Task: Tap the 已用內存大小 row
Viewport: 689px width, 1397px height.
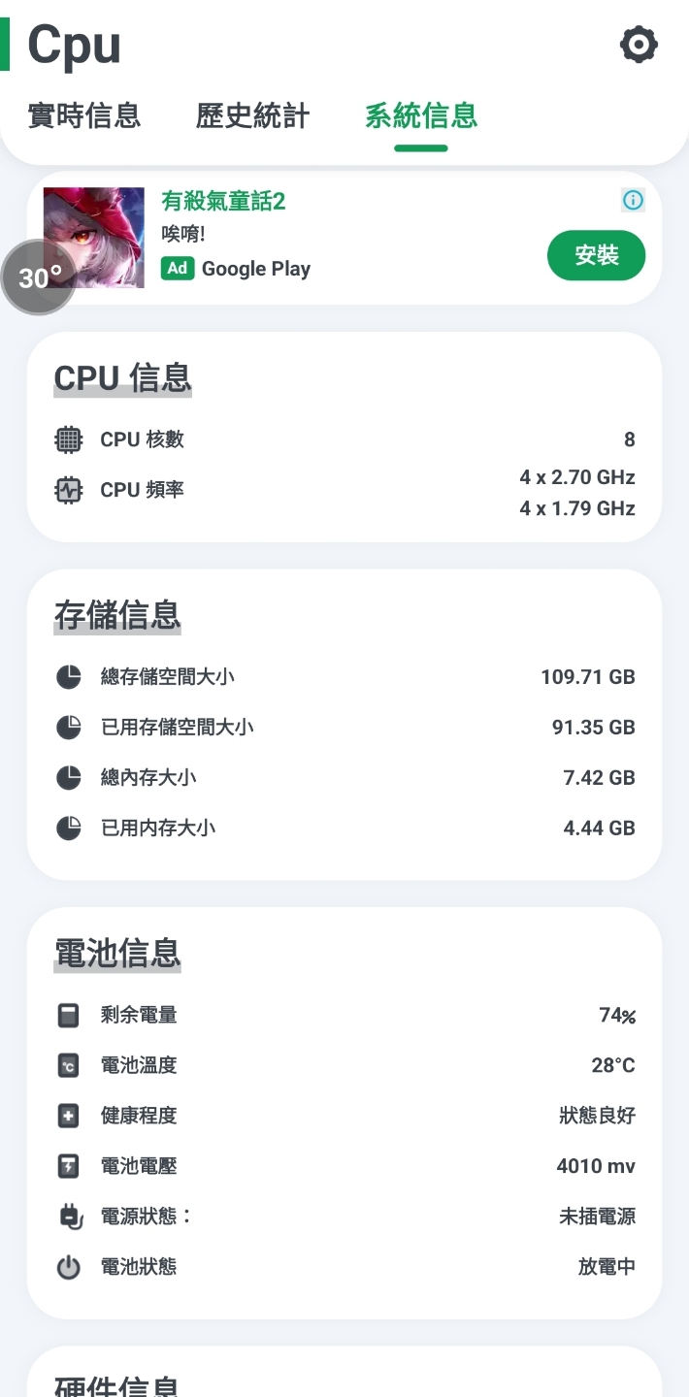Action: (344, 828)
